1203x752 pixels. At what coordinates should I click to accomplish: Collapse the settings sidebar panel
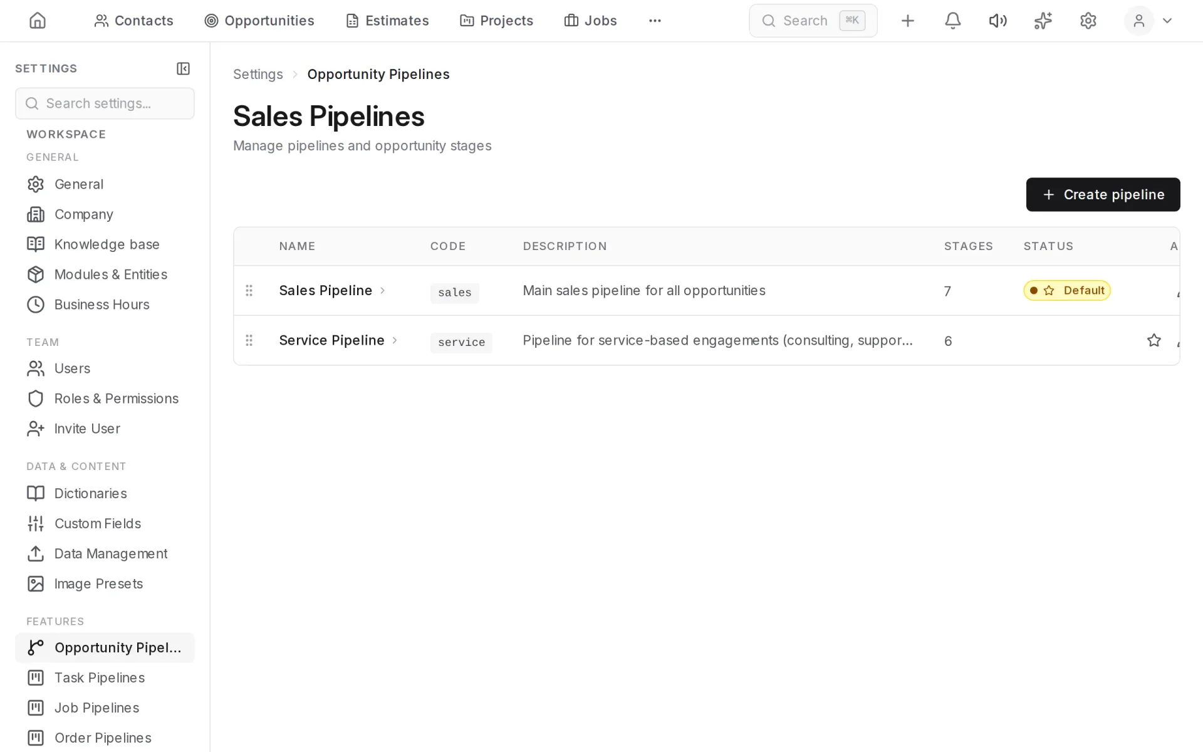coord(183,68)
